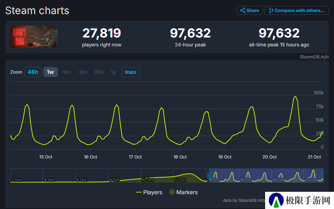Select the 48h zoom range
This screenshot has height=209, width=334.
(x=33, y=72)
